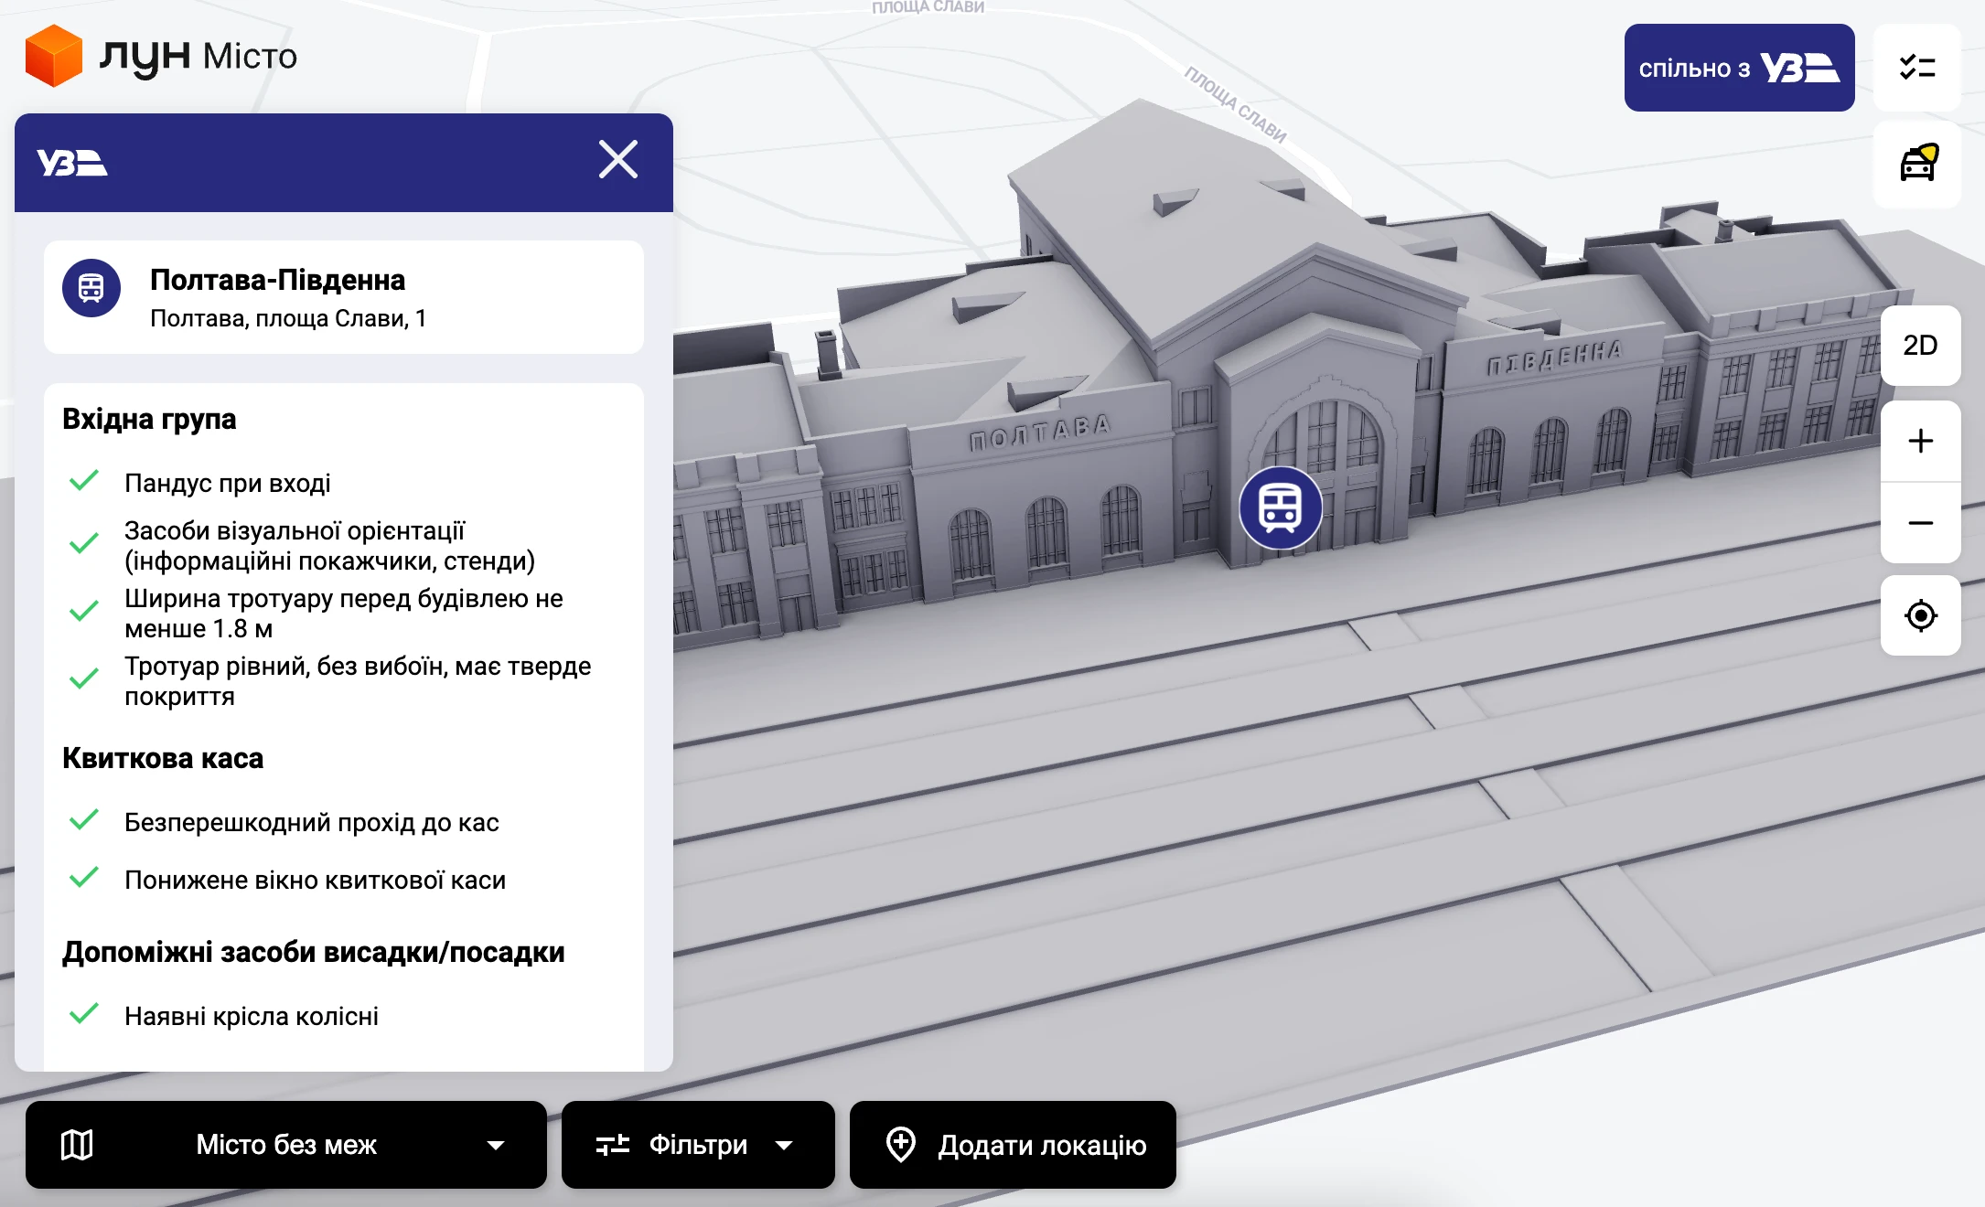
Task: Click the UZ logo in panel header
Action: pos(71,163)
